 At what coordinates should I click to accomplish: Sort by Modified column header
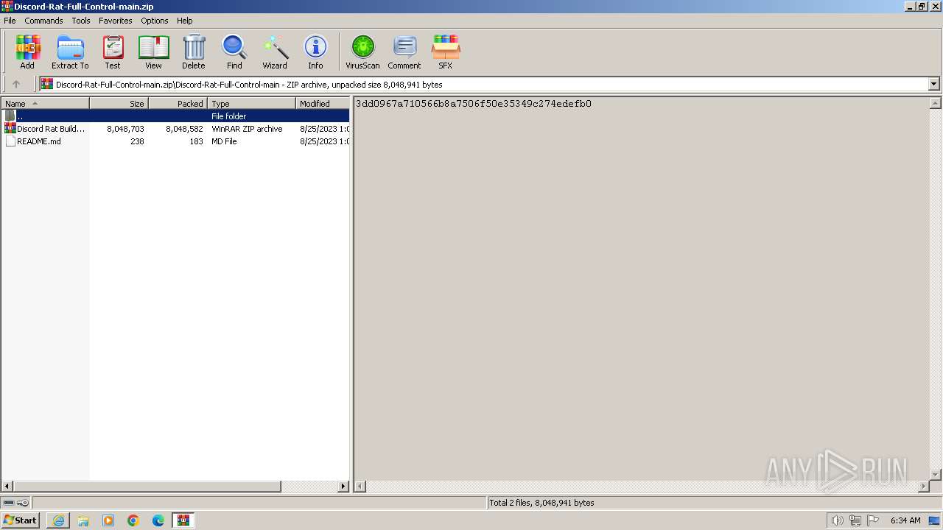coord(323,103)
